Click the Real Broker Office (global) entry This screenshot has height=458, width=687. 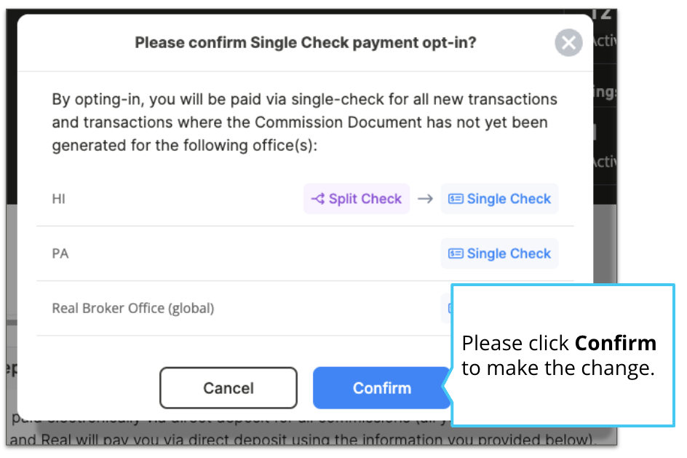(132, 308)
